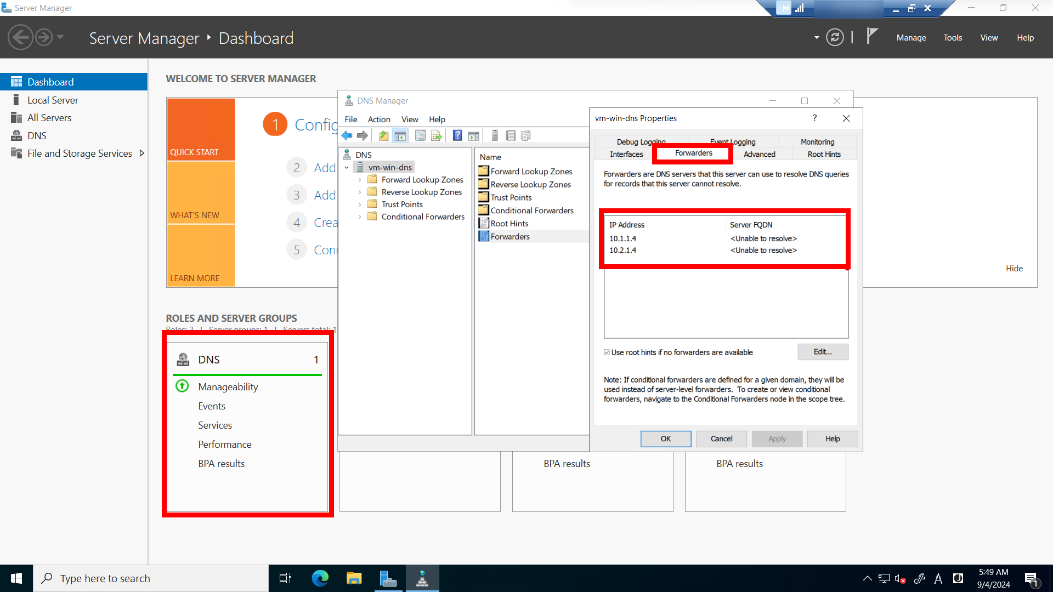Open navigation history dropdown in Server Manager
Viewport: 1053px width, 592px height.
click(x=60, y=37)
